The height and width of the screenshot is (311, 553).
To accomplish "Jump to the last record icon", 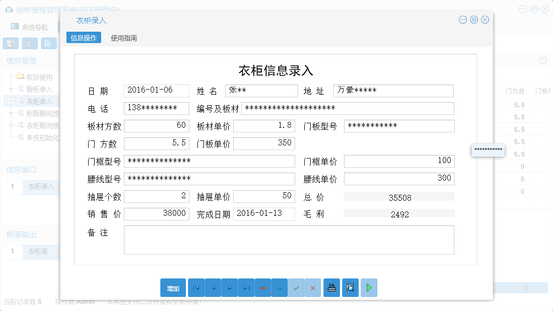I will pos(246,287).
